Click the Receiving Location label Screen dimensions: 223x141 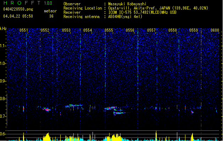83,8
